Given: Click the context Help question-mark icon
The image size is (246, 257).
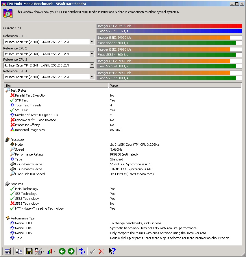Looking at the screenshot, I should (112, 251).
